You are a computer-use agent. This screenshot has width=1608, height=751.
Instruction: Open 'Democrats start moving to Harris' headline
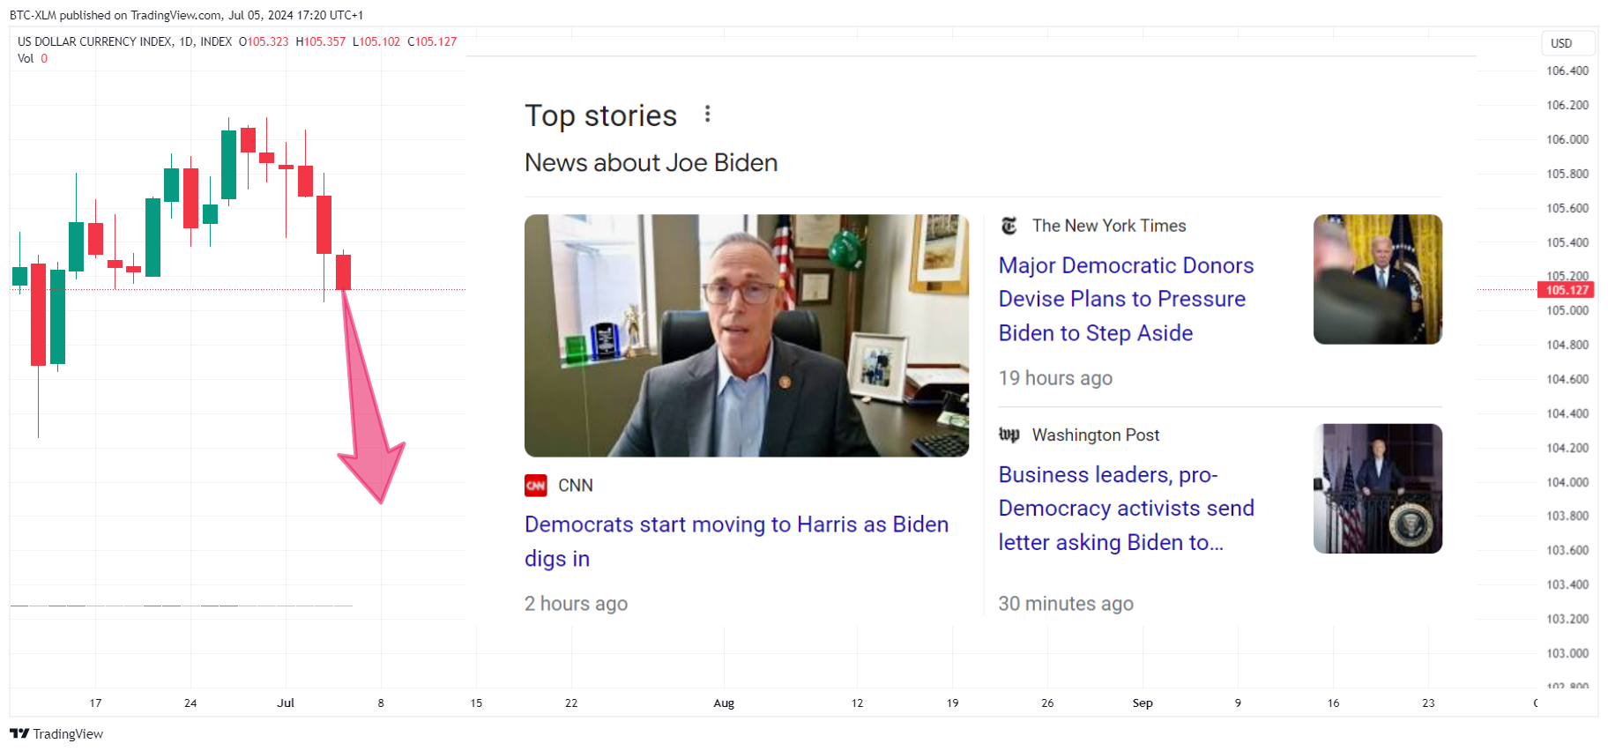pos(736,541)
